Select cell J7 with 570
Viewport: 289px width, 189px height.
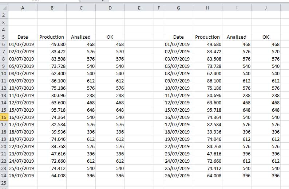pos(266,51)
